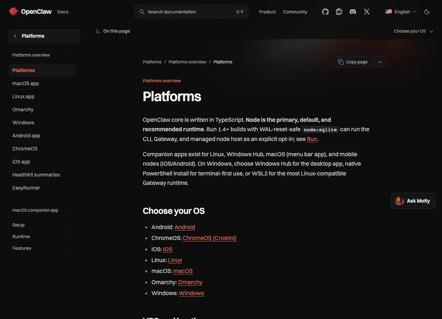Open the iOS link in OS list

[x=168, y=249]
